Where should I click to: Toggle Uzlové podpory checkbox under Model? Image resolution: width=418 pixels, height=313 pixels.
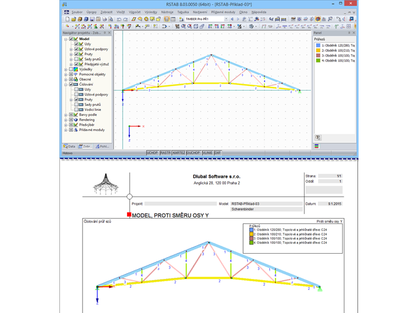[76, 49]
